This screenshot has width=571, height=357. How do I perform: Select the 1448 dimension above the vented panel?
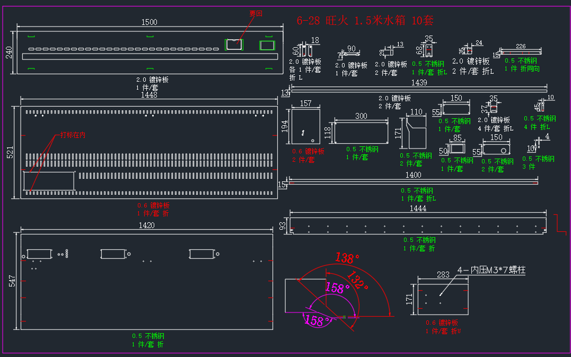149,95
